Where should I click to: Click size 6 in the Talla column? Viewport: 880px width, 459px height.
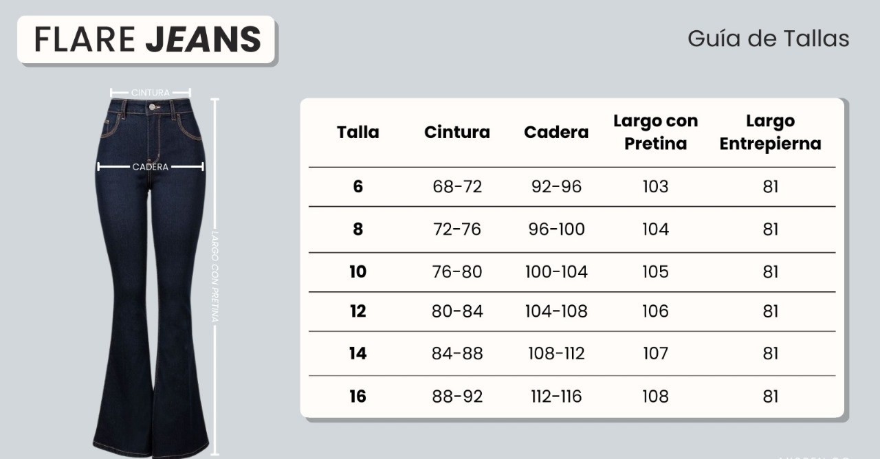(x=357, y=187)
